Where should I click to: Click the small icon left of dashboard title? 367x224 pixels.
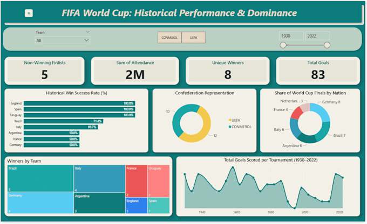point(29,13)
